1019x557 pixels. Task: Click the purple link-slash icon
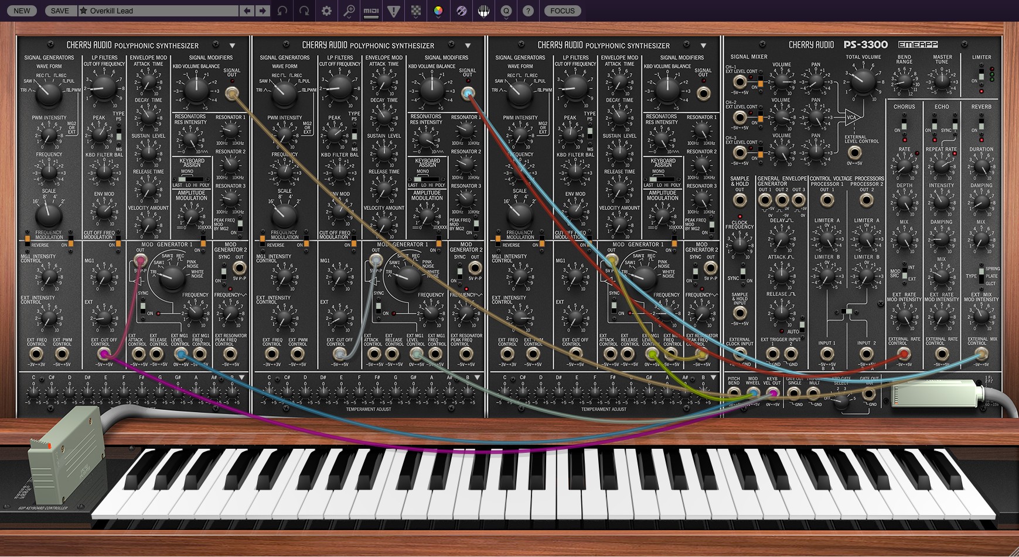[x=461, y=11]
